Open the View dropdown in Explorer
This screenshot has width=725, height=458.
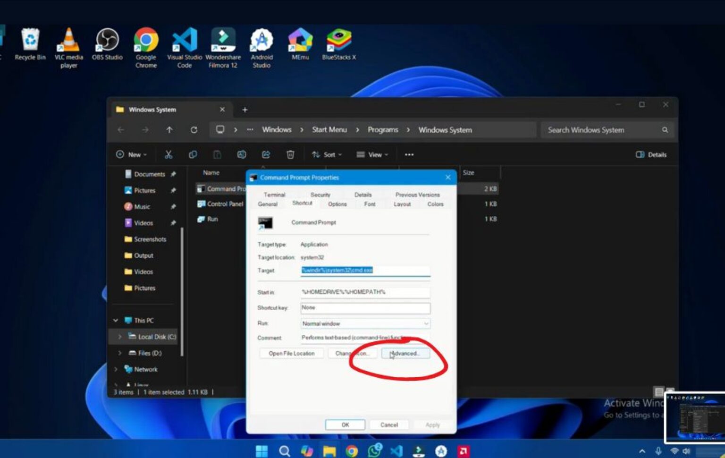coord(373,154)
